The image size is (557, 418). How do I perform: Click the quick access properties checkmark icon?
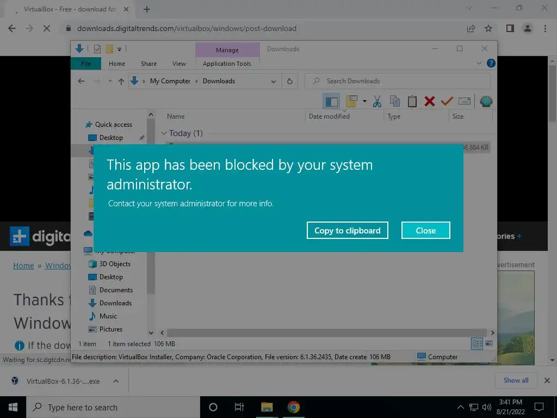97,49
